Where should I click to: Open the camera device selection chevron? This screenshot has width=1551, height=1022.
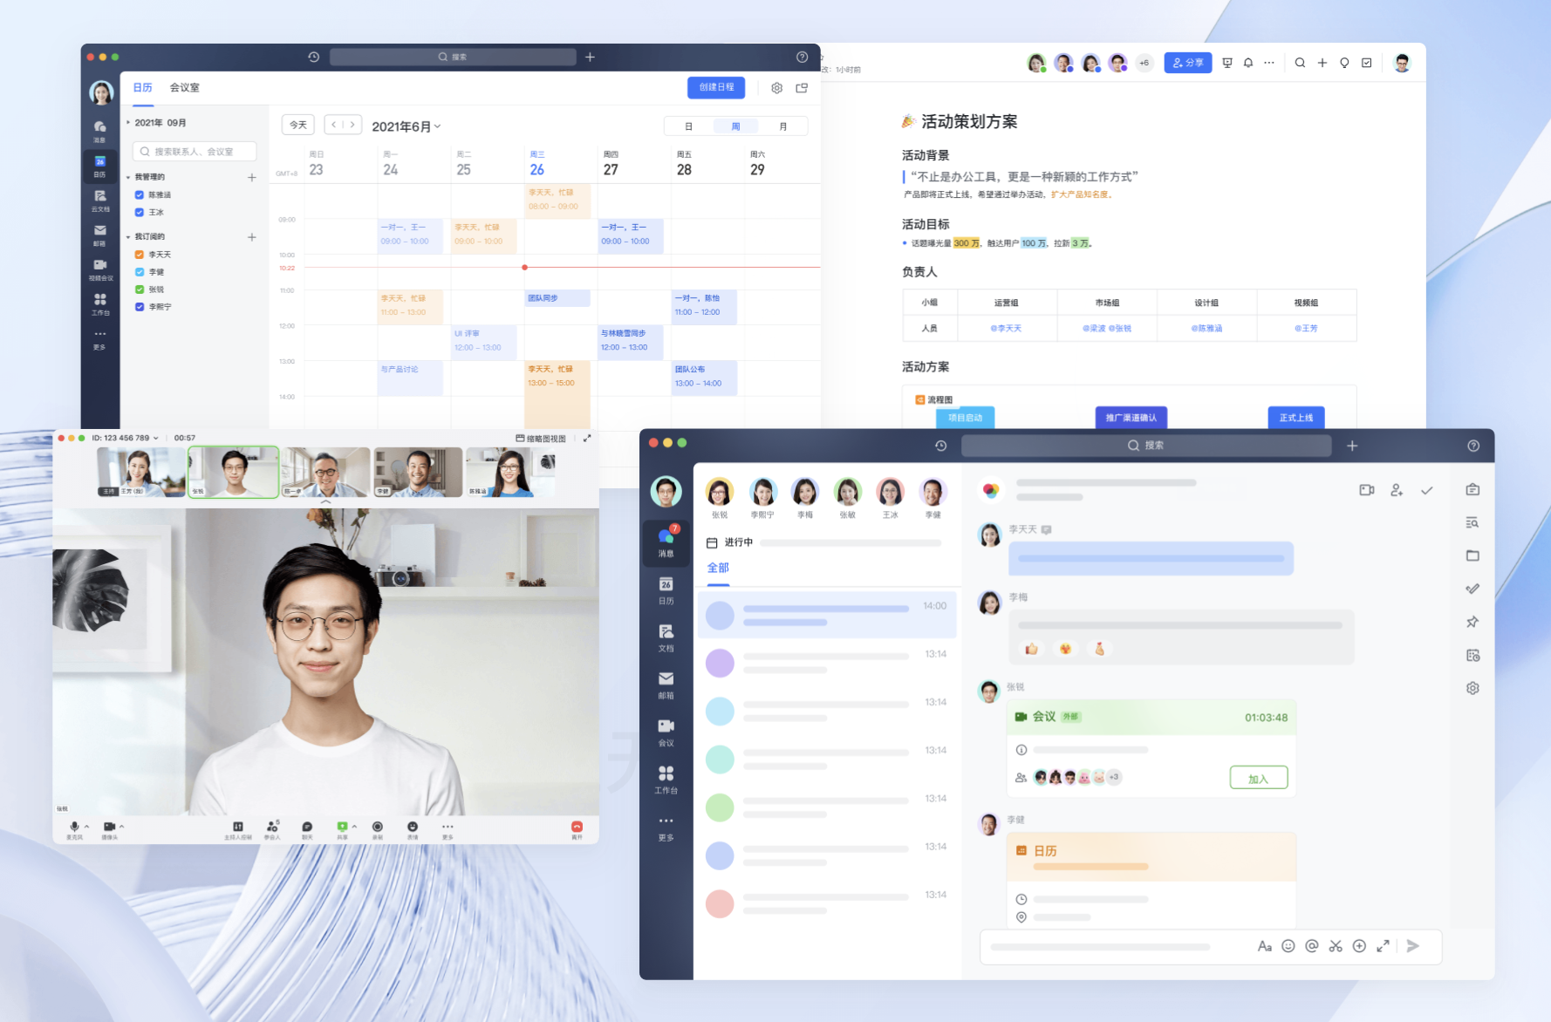(x=122, y=827)
